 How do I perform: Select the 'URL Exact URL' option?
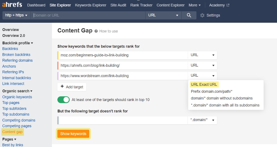[x=204, y=84]
